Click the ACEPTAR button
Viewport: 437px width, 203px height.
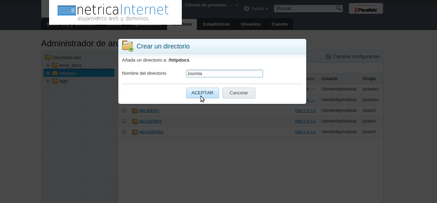point(202,93)
